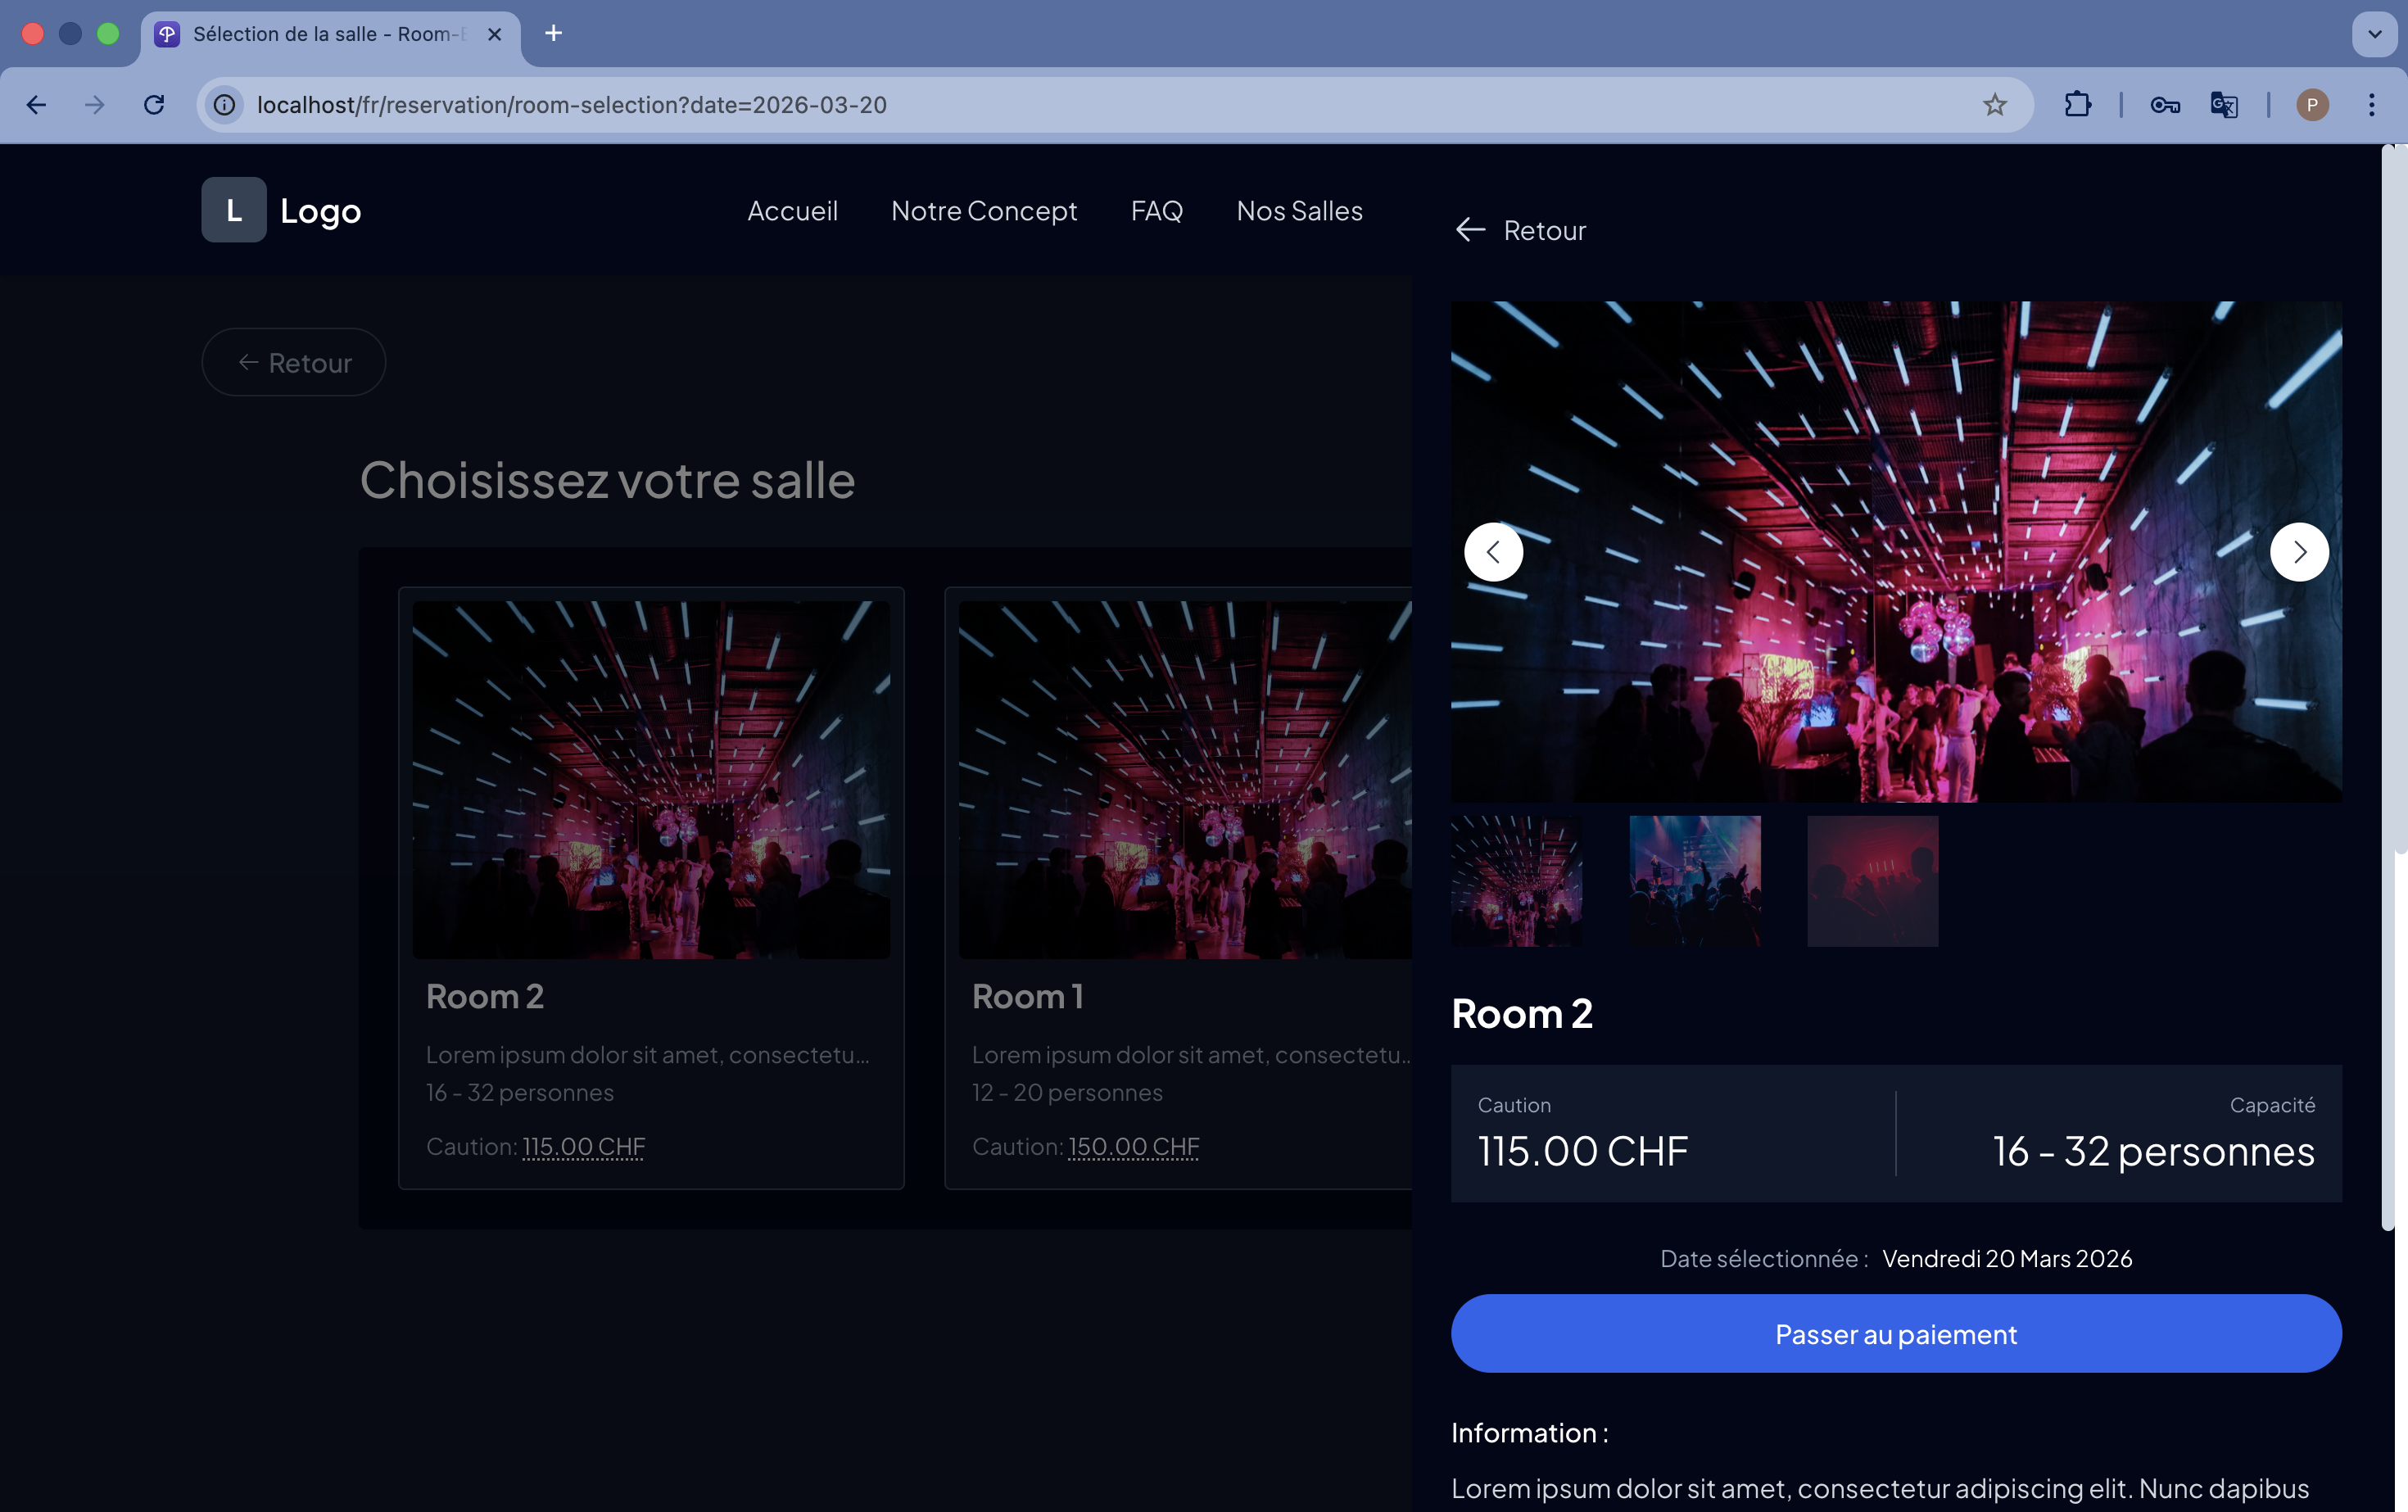This screenshot has width=2408, height=1512.
Task: Open the Notre Concept menu item
Action: tap(983, 211)
